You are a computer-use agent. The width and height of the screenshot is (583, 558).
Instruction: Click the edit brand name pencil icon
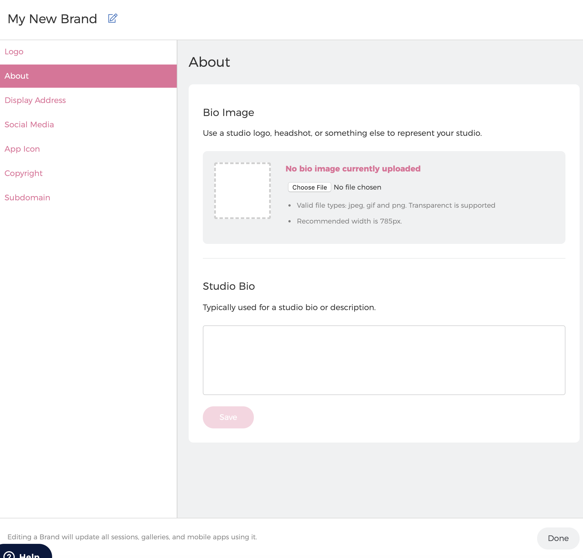click(112, 18)
